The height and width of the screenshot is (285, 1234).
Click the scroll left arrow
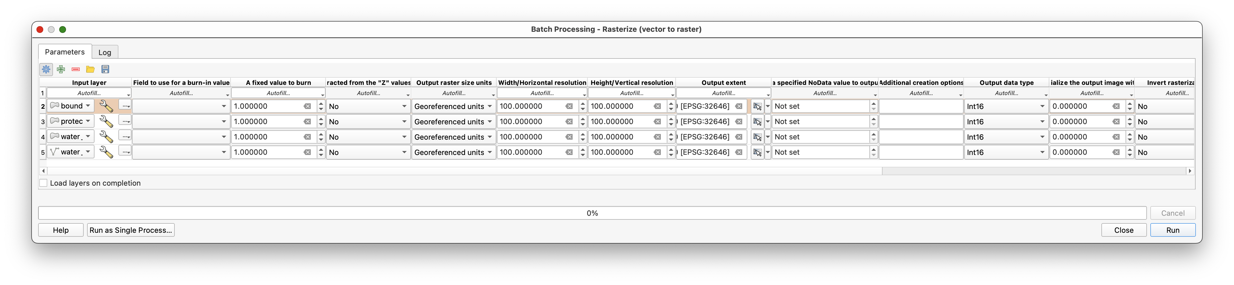click(x=44, y=171)
